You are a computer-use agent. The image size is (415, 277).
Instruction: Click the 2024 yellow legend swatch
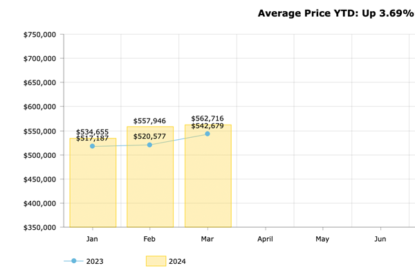156,261
